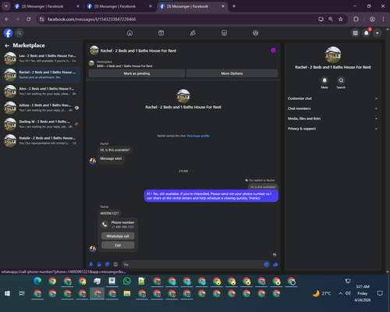Bookmark this page with the star icon
This screenshot has width=390, height=312.
pos(341,19)
